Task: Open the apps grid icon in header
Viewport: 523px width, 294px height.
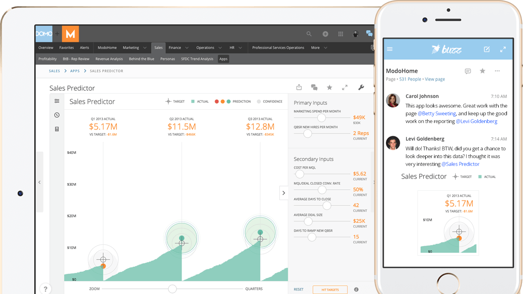Action: 340,34
